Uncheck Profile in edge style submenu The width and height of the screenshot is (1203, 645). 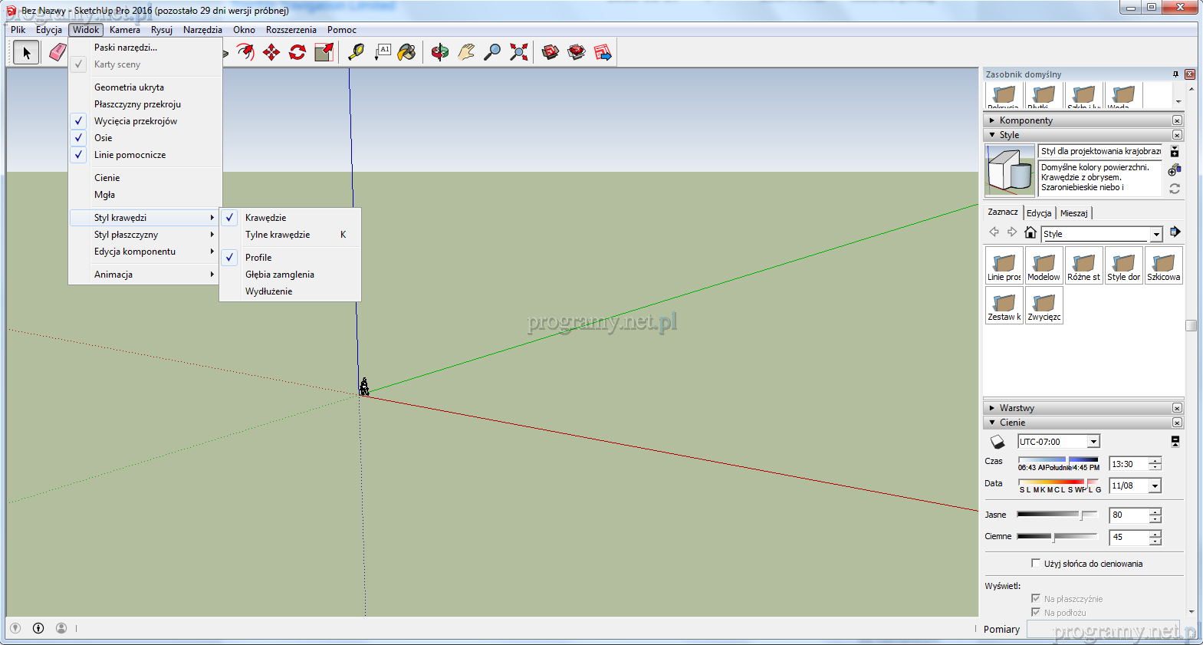click(258, 258)
